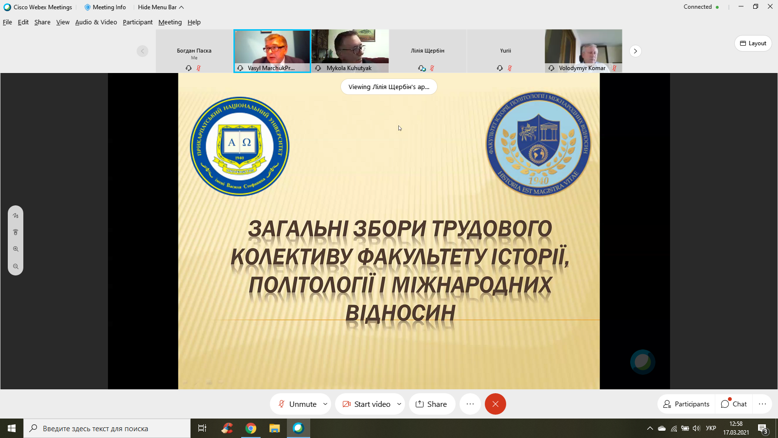Click the zoom out magnifier icon

tap(16, 267)
